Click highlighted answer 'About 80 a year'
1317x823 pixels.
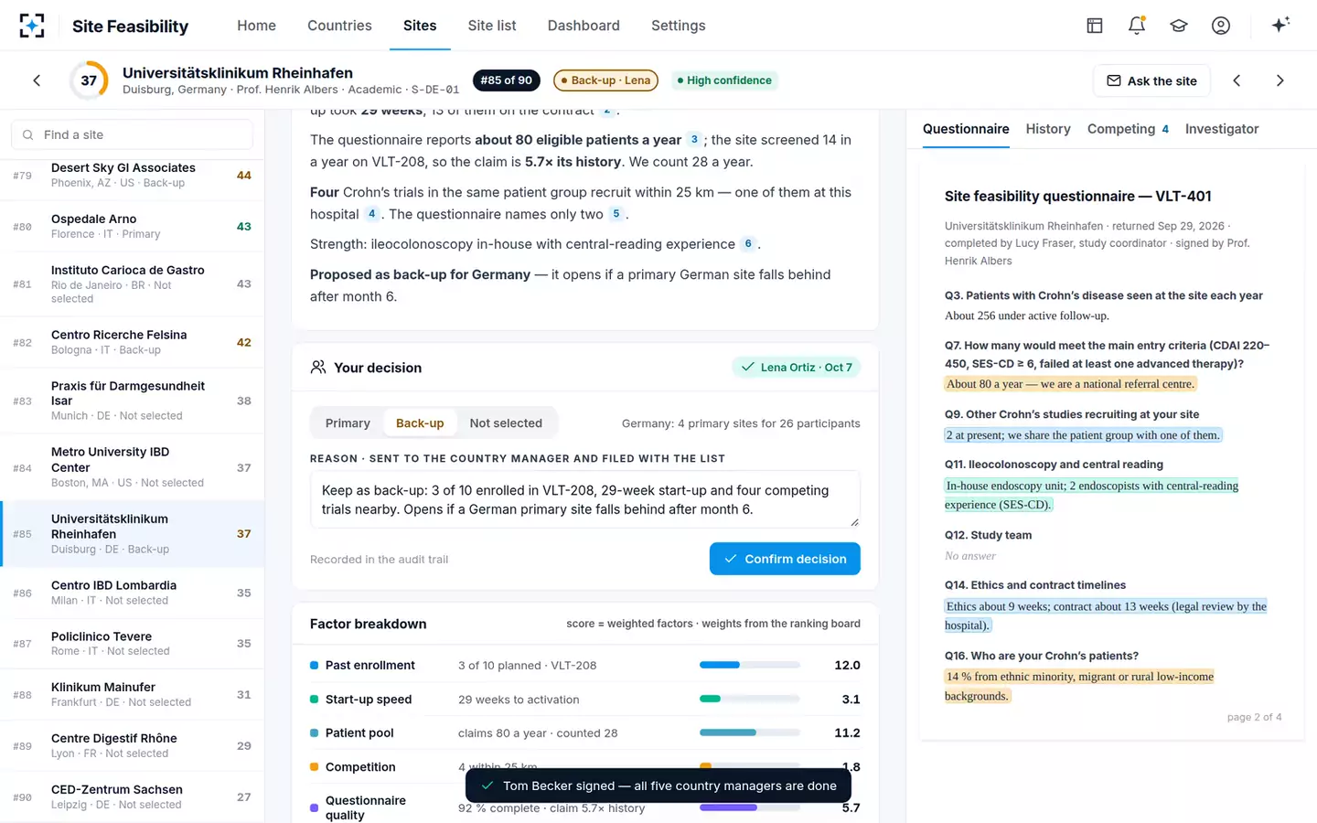pos(1070,384)
